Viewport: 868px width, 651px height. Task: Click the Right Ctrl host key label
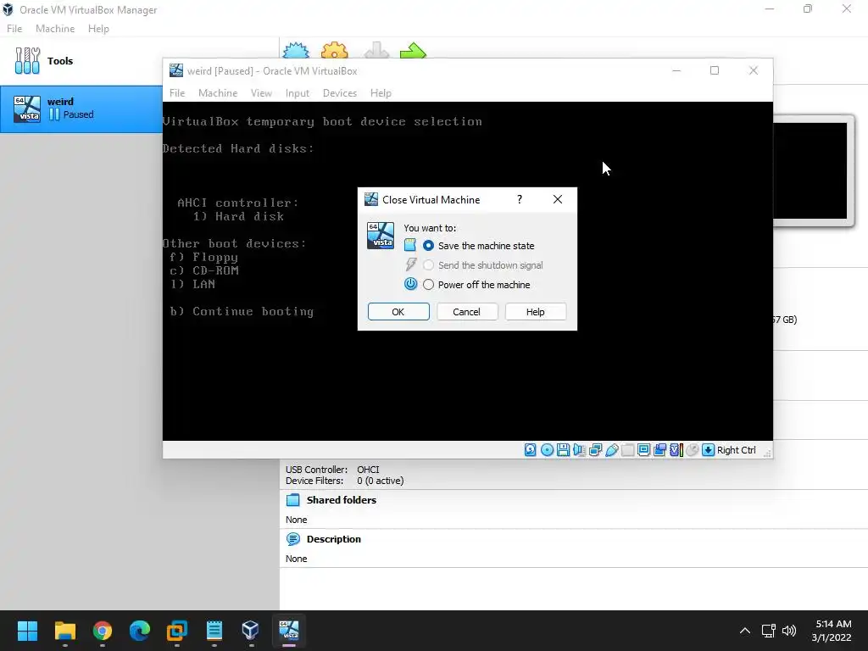point(737,450)
